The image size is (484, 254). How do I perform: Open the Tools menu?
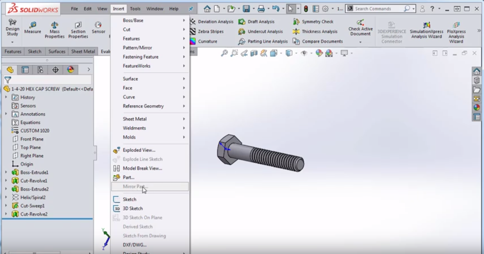(x=135, y=9)
